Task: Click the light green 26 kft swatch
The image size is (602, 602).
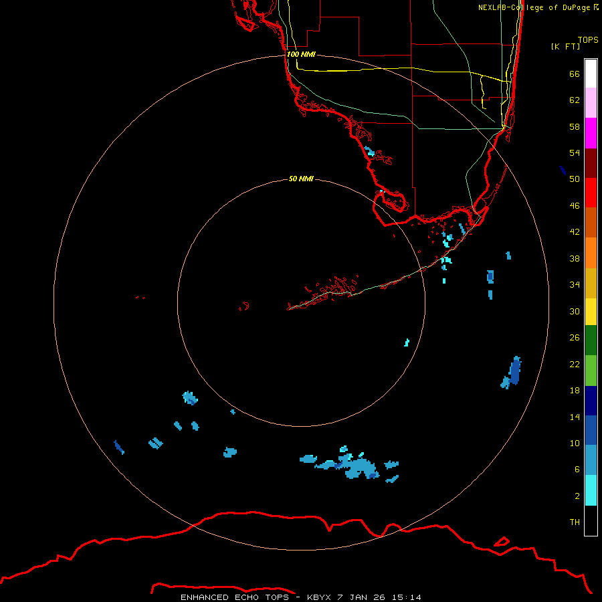Action: click(x=591, y=371)
